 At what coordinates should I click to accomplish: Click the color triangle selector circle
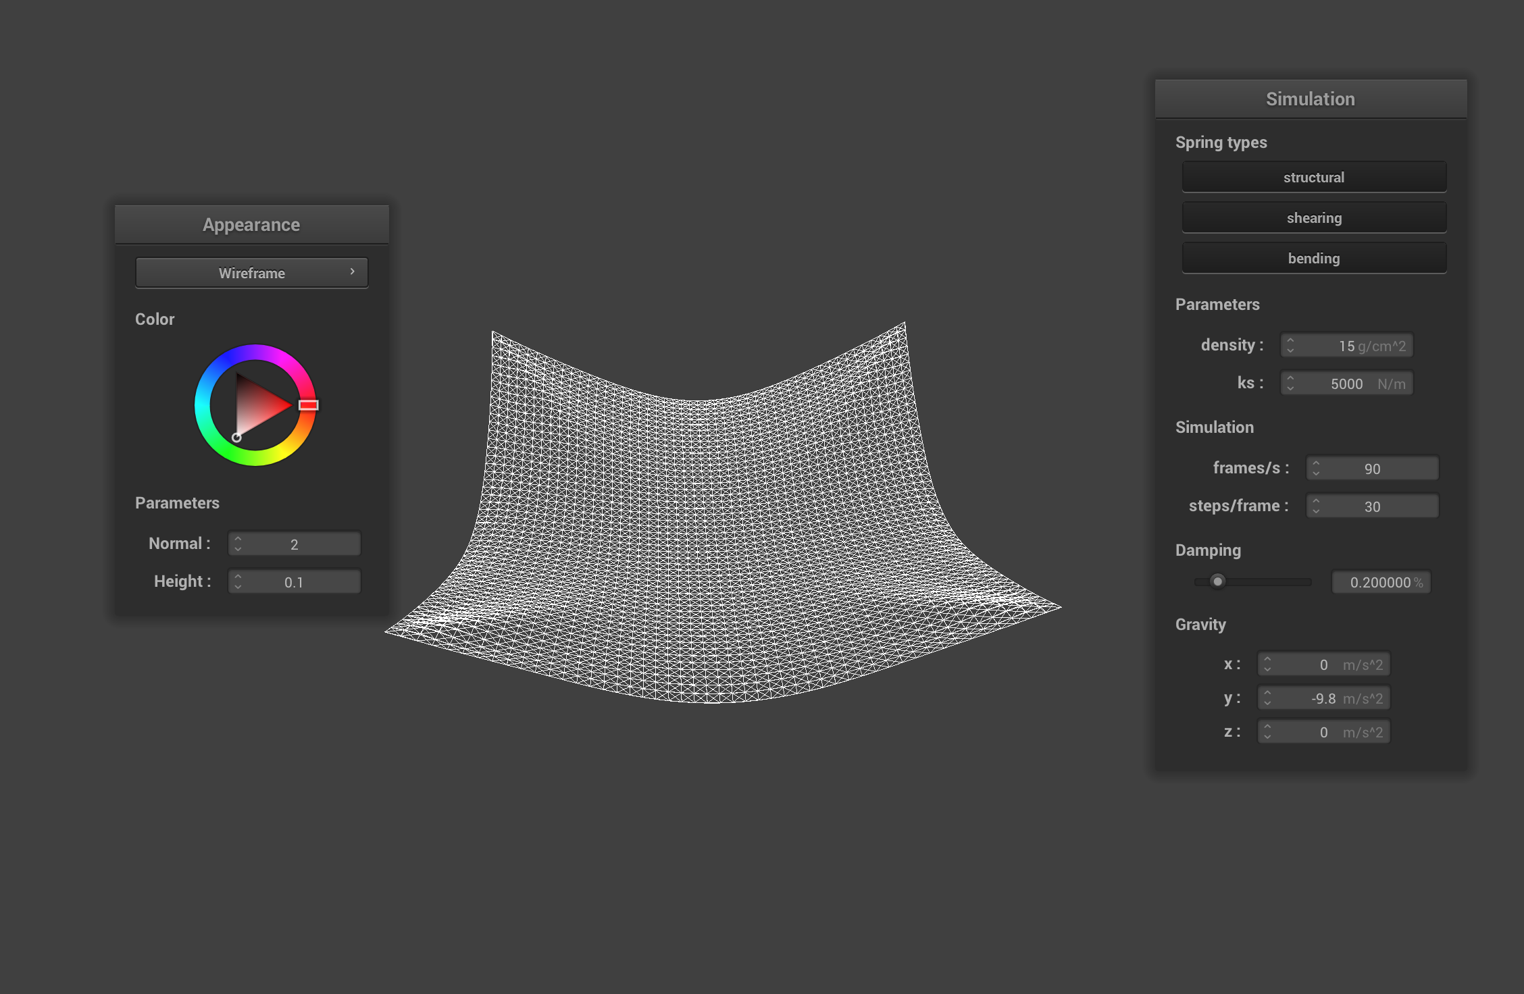(236, 438)
